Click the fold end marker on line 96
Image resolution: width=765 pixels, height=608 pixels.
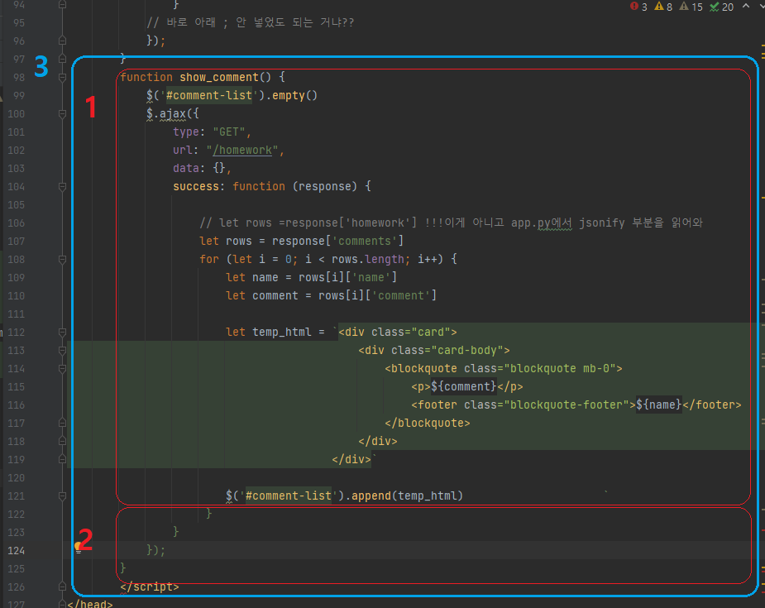click(x=63, y=41)
